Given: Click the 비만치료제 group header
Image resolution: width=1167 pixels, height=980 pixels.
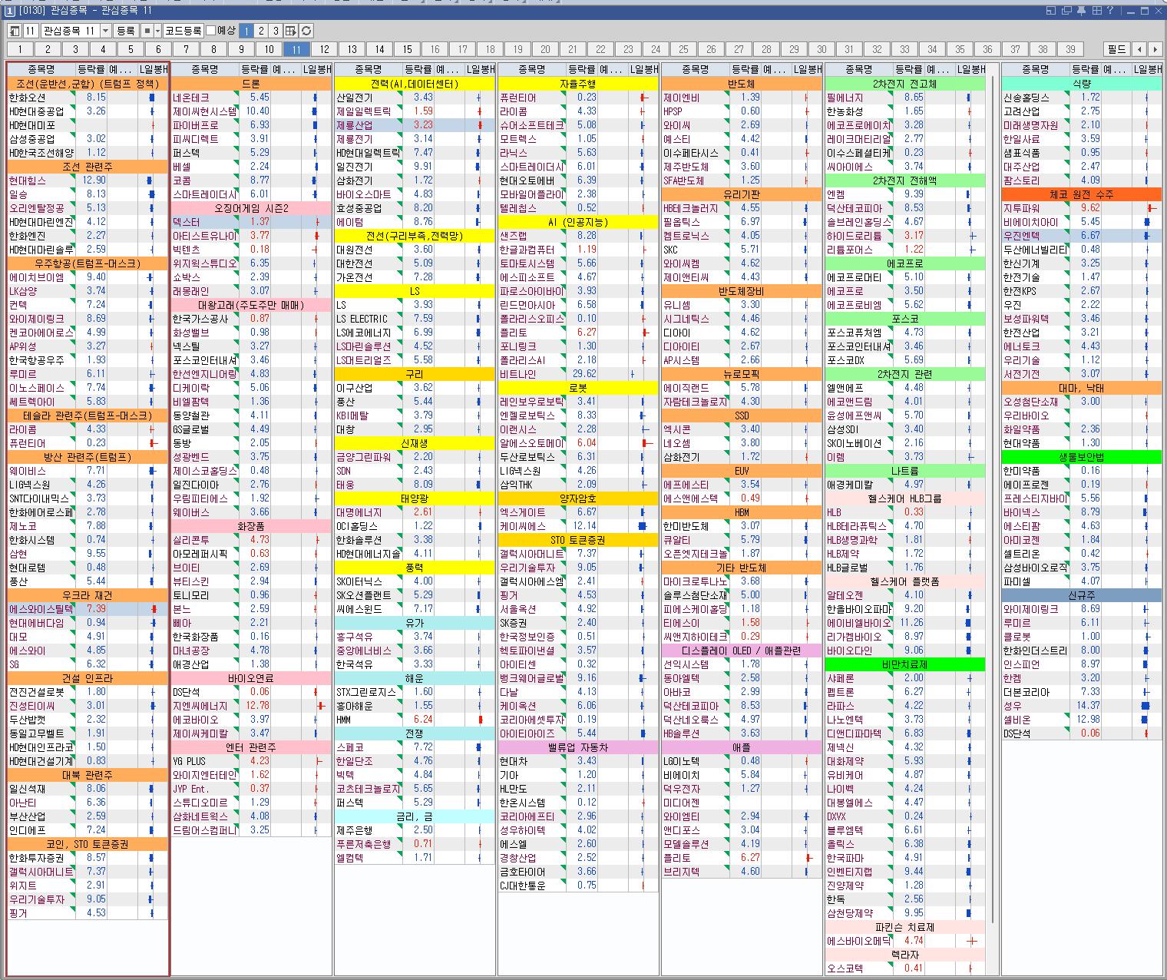Looking at the screenshot, I should point(905,664).
